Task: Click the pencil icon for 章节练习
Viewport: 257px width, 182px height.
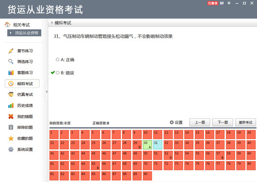Action: [11, 51]
